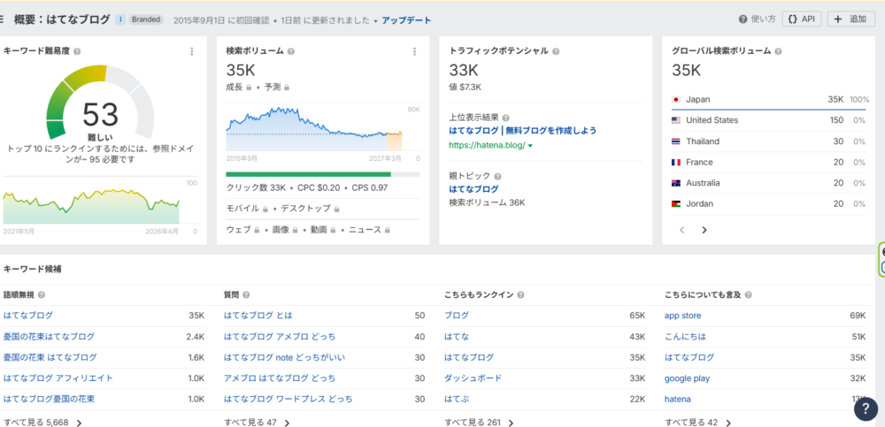Open the three-dot menu in キーワード難易度 card
Image resolution: width=885 pixels, height=427 pixels.
click(192, 51)
